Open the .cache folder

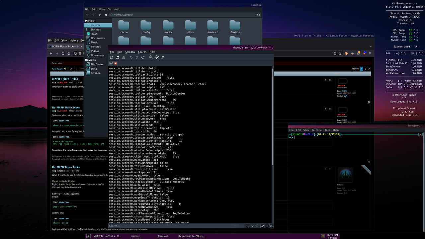(124, 27)
